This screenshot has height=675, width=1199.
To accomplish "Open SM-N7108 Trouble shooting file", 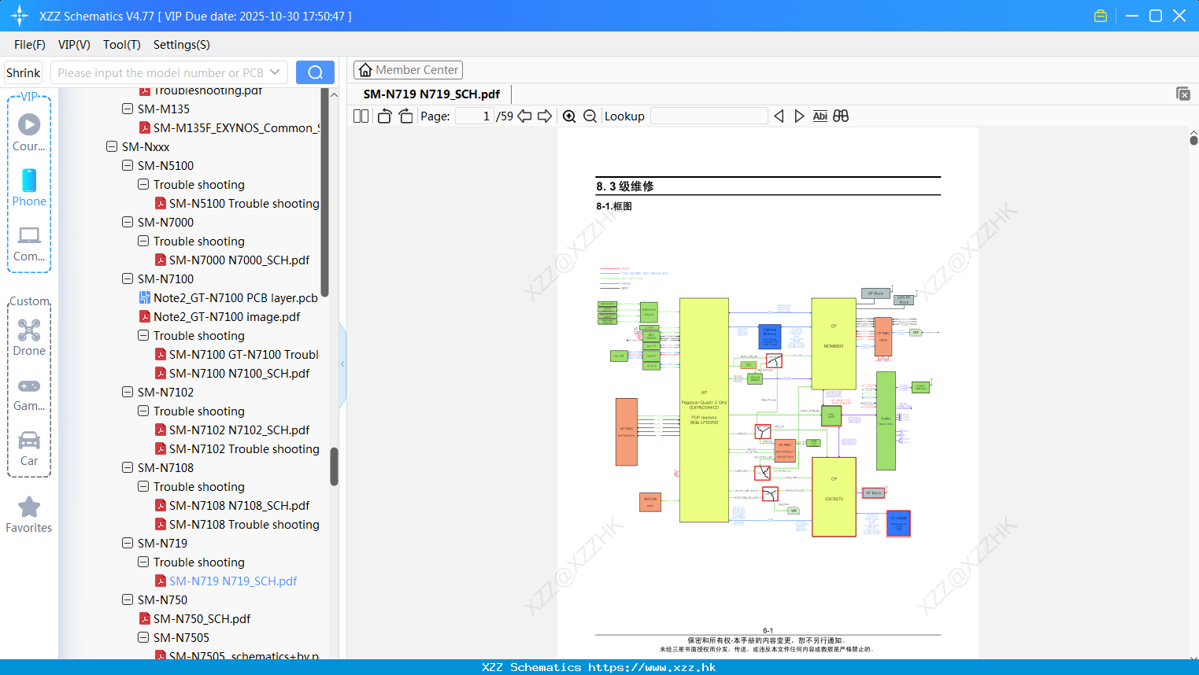I will tap(244, 524).
